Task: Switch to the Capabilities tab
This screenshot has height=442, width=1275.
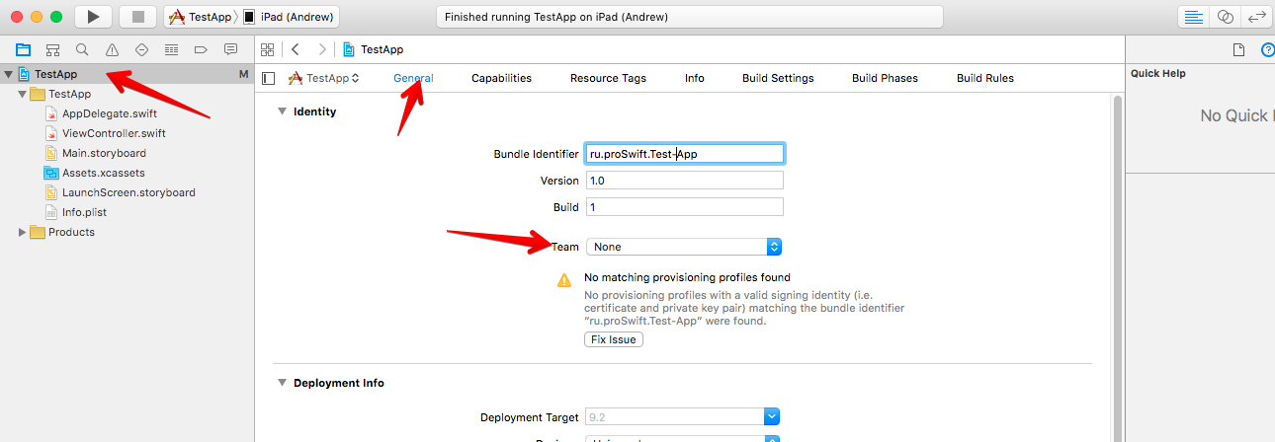Action: (501, 78)
